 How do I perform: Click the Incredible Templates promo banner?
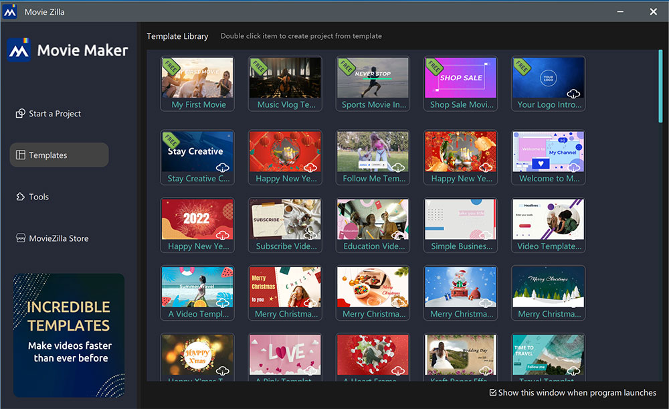click(67, 335)
